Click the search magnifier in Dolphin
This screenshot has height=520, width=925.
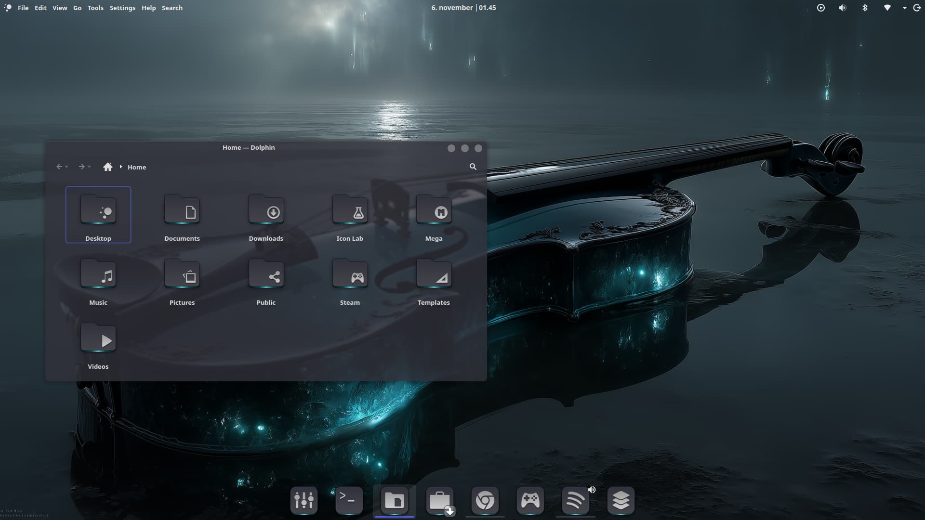click(x=473, y=167)
